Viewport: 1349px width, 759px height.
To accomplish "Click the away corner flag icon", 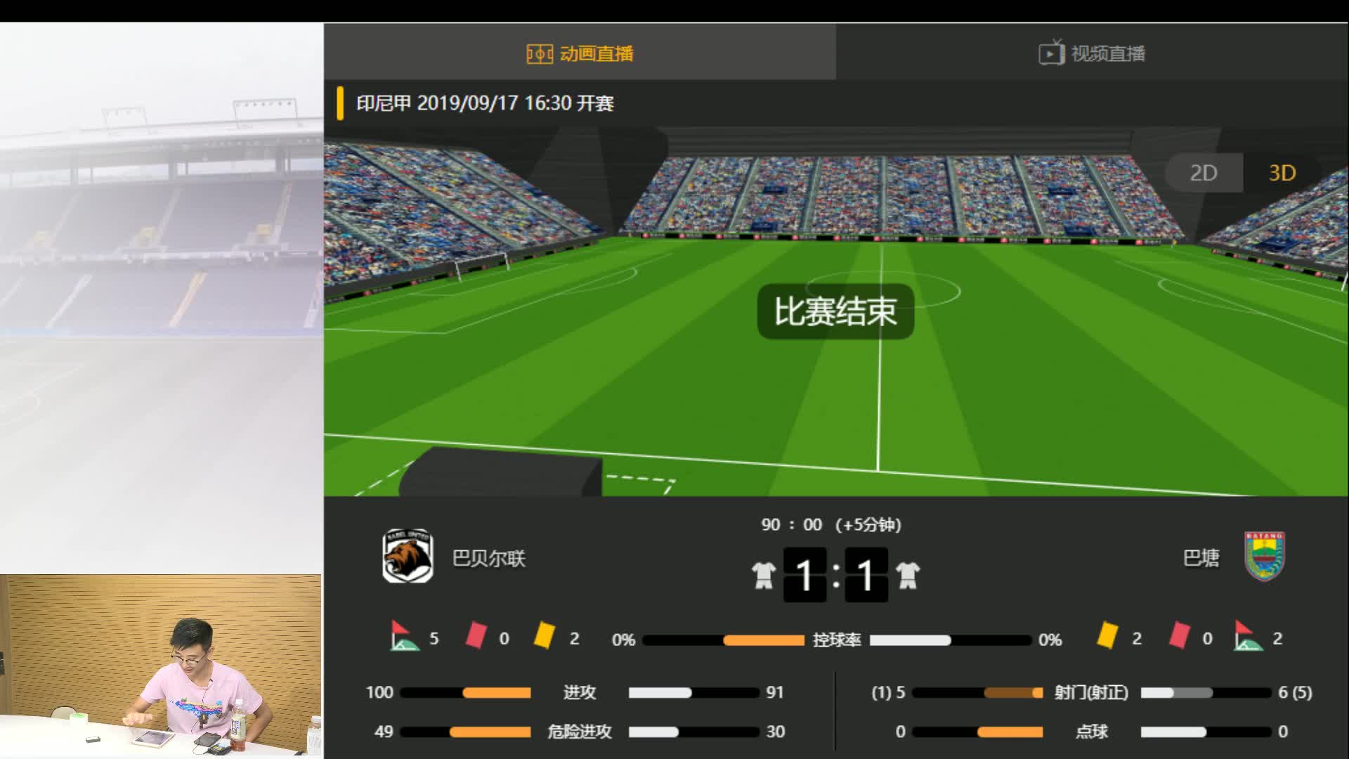I will click(1248, 636).
